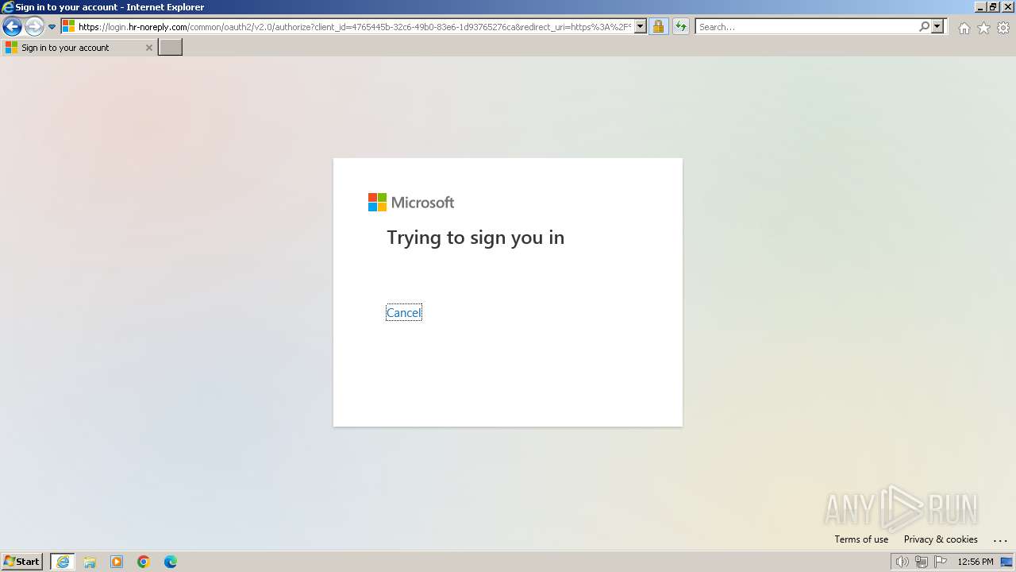This screenshot has width=1016, height=572.
Task: Launch Microsoft Edge from taskbar
Action: tap(171, 562)
